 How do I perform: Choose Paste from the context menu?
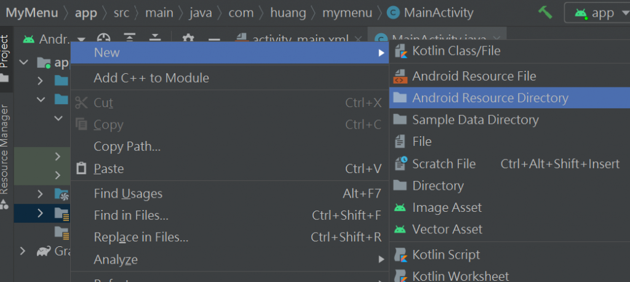230,169
